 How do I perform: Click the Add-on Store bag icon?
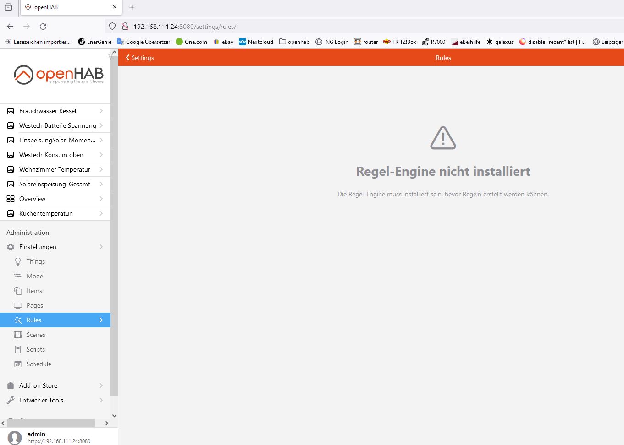pyautogui.click(x=11, y=385)
